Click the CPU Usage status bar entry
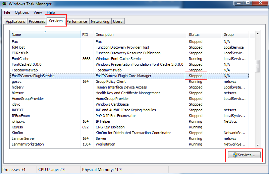The height and width of the screenshot is (174, 269). (52, 170)
